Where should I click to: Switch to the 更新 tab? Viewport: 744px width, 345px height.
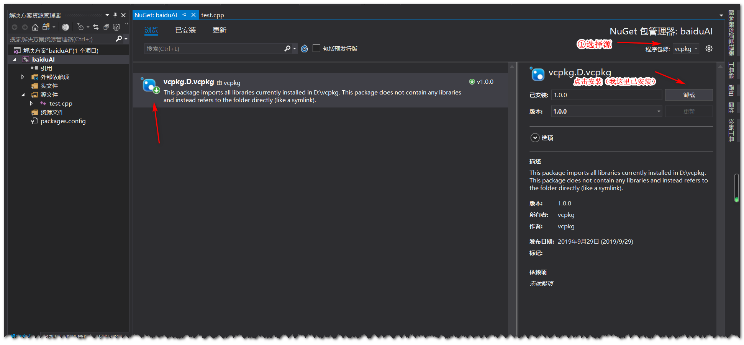[x=220, y=30]
